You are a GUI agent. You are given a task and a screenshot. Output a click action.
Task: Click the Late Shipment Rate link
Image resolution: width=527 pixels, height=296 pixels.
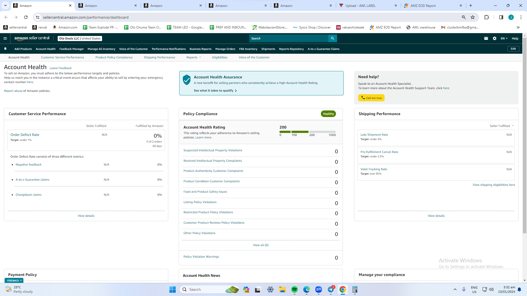[374, 135]
